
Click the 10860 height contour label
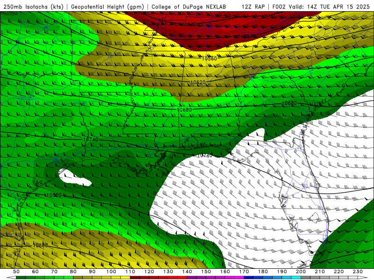(x=40, y=245)
